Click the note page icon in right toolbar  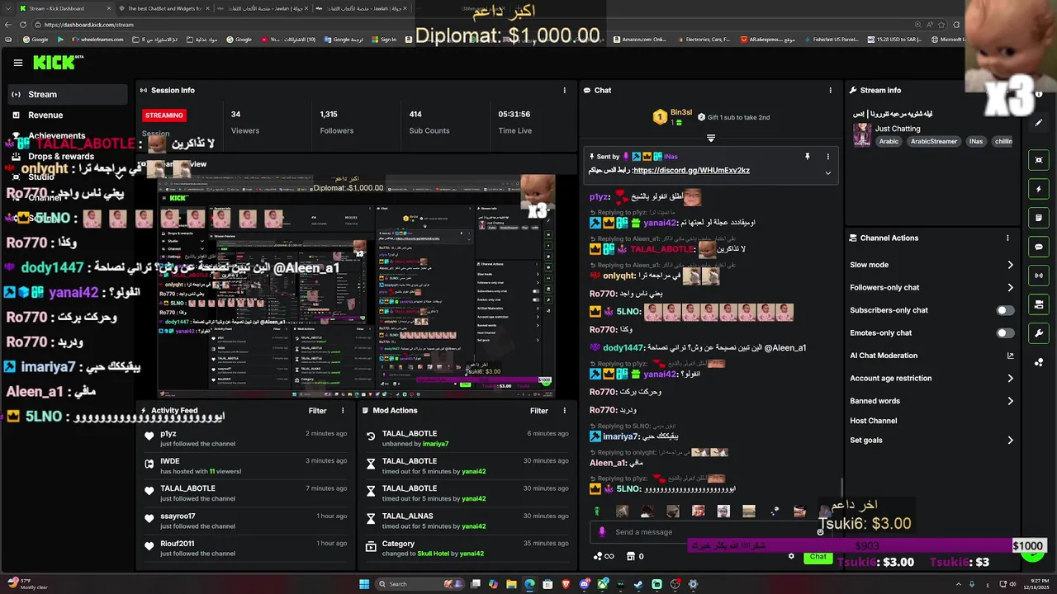pyautogui.click(x=1039, y=218)
